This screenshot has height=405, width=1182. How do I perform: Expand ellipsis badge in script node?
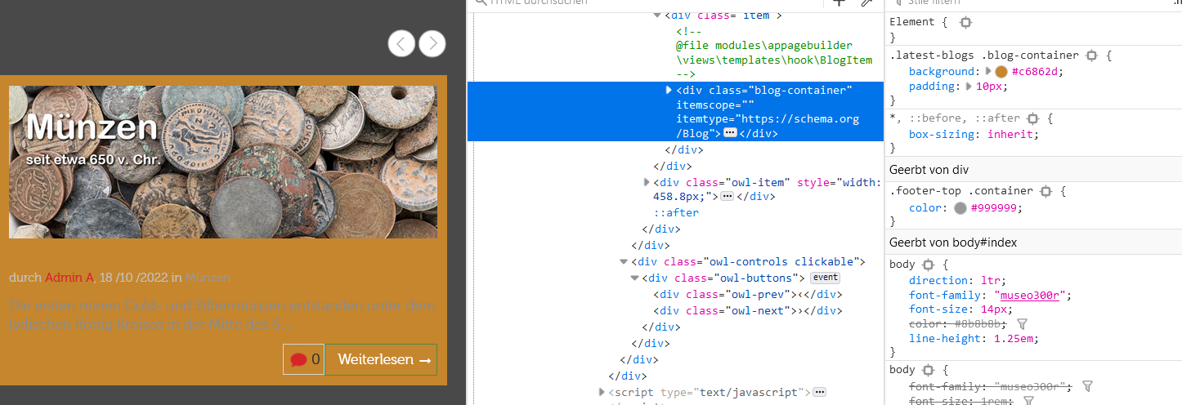(820, 392)
